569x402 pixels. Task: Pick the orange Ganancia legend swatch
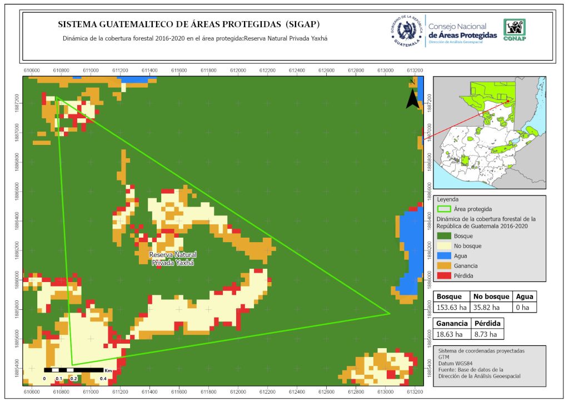[x=444, y=265]
